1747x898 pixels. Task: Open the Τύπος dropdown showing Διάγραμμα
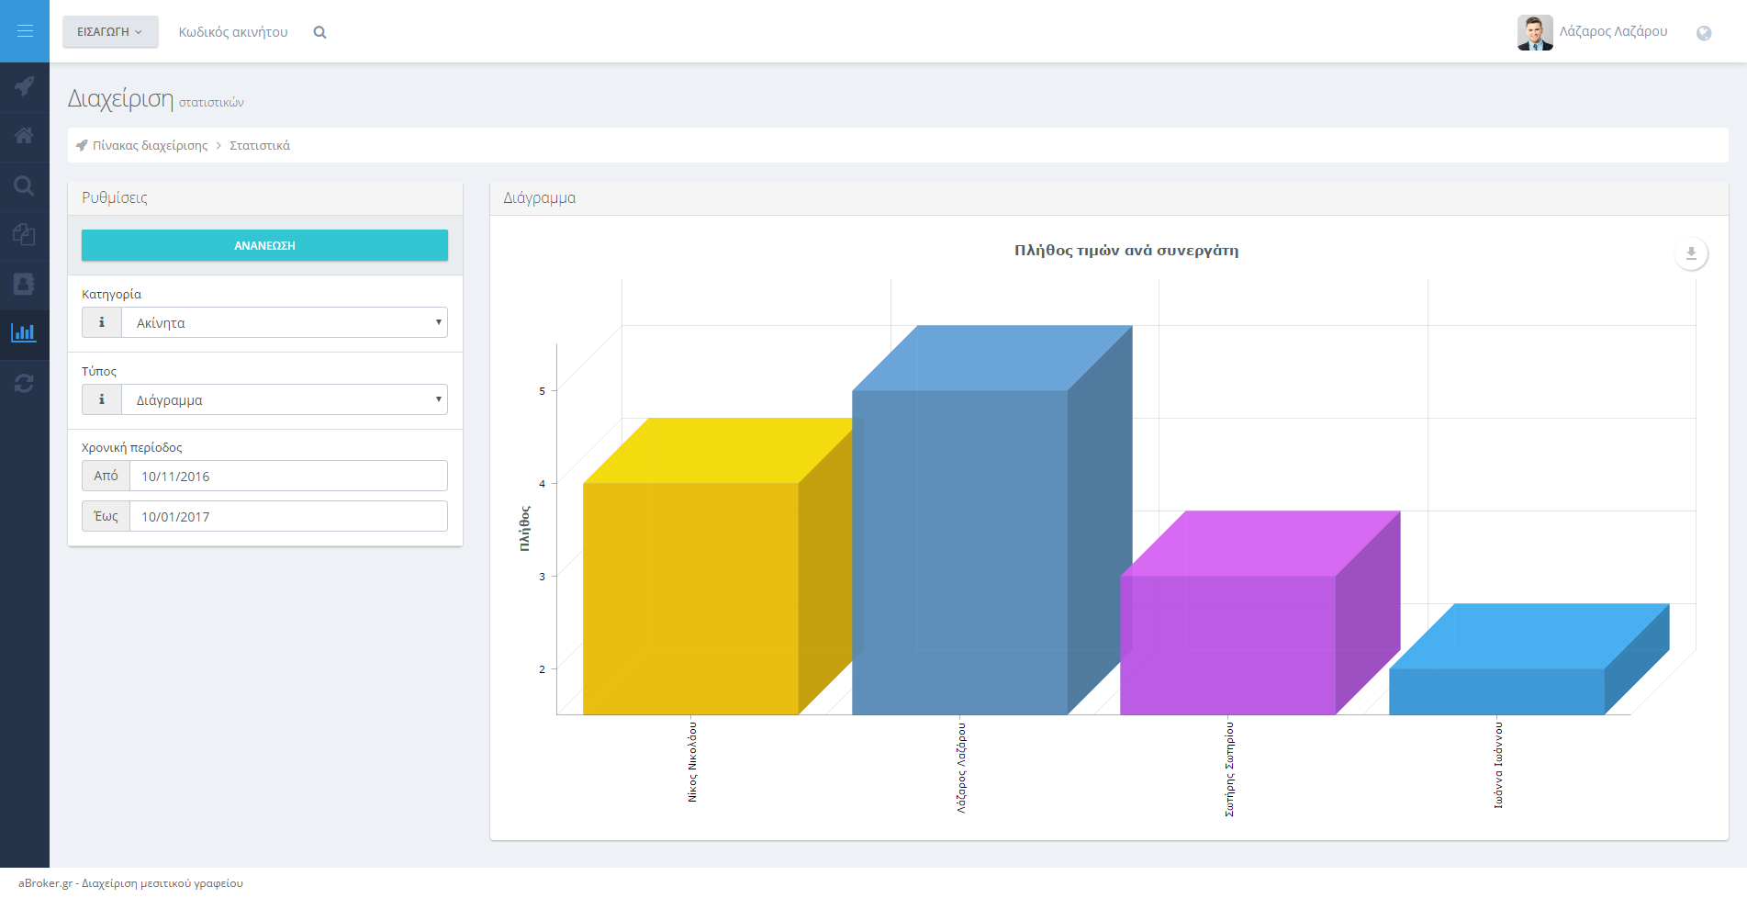tap(285, 399)
